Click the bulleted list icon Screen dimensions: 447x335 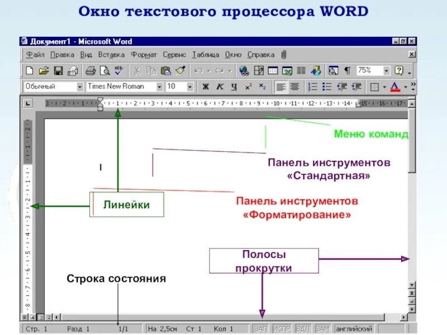tap(327, 87)
